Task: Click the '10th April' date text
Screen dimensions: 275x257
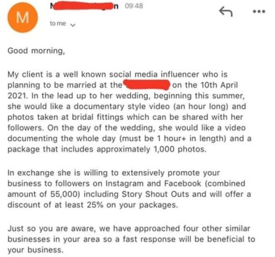Action: 219,85
